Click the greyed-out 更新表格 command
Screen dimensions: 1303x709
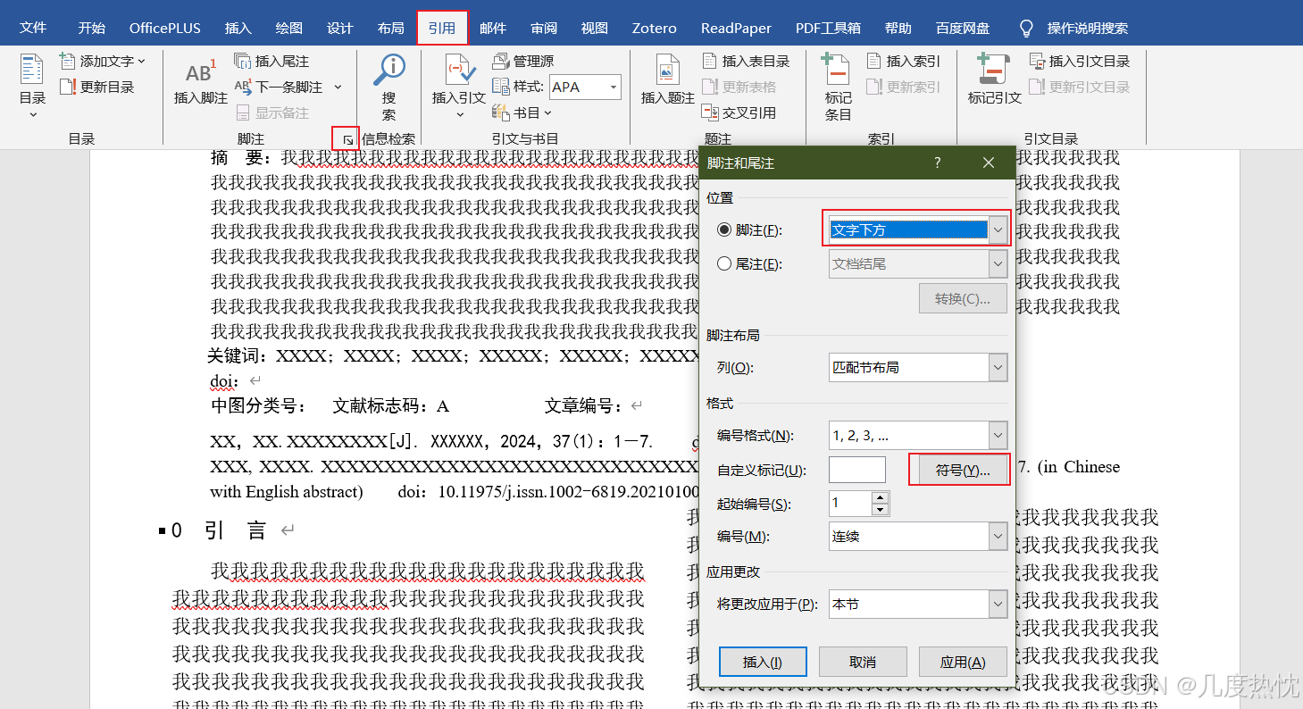pyautogui.click(x=739, y=87)
